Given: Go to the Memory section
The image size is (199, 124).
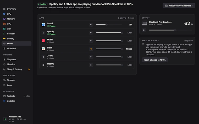Looking at the screenshot, I should pyautogui.click(x=16, y=19).
